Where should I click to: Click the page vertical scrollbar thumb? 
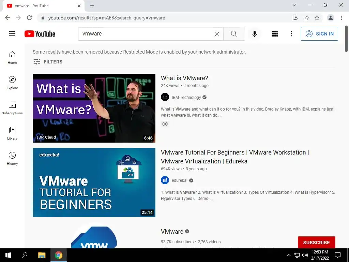pos(346,39)
